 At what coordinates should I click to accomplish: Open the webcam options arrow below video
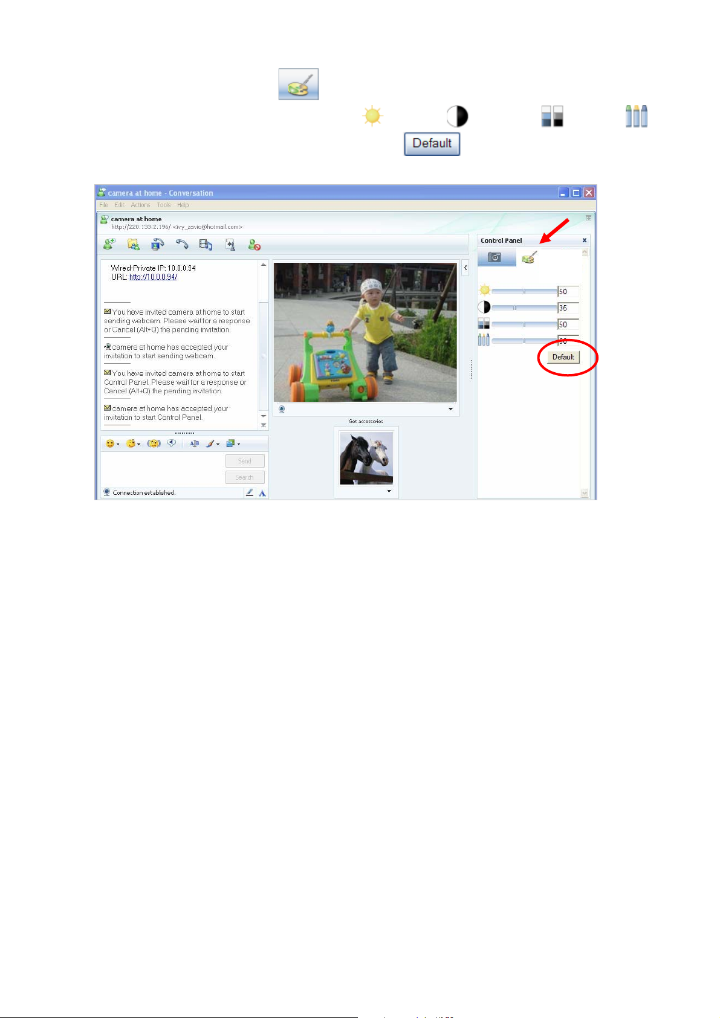450,409
